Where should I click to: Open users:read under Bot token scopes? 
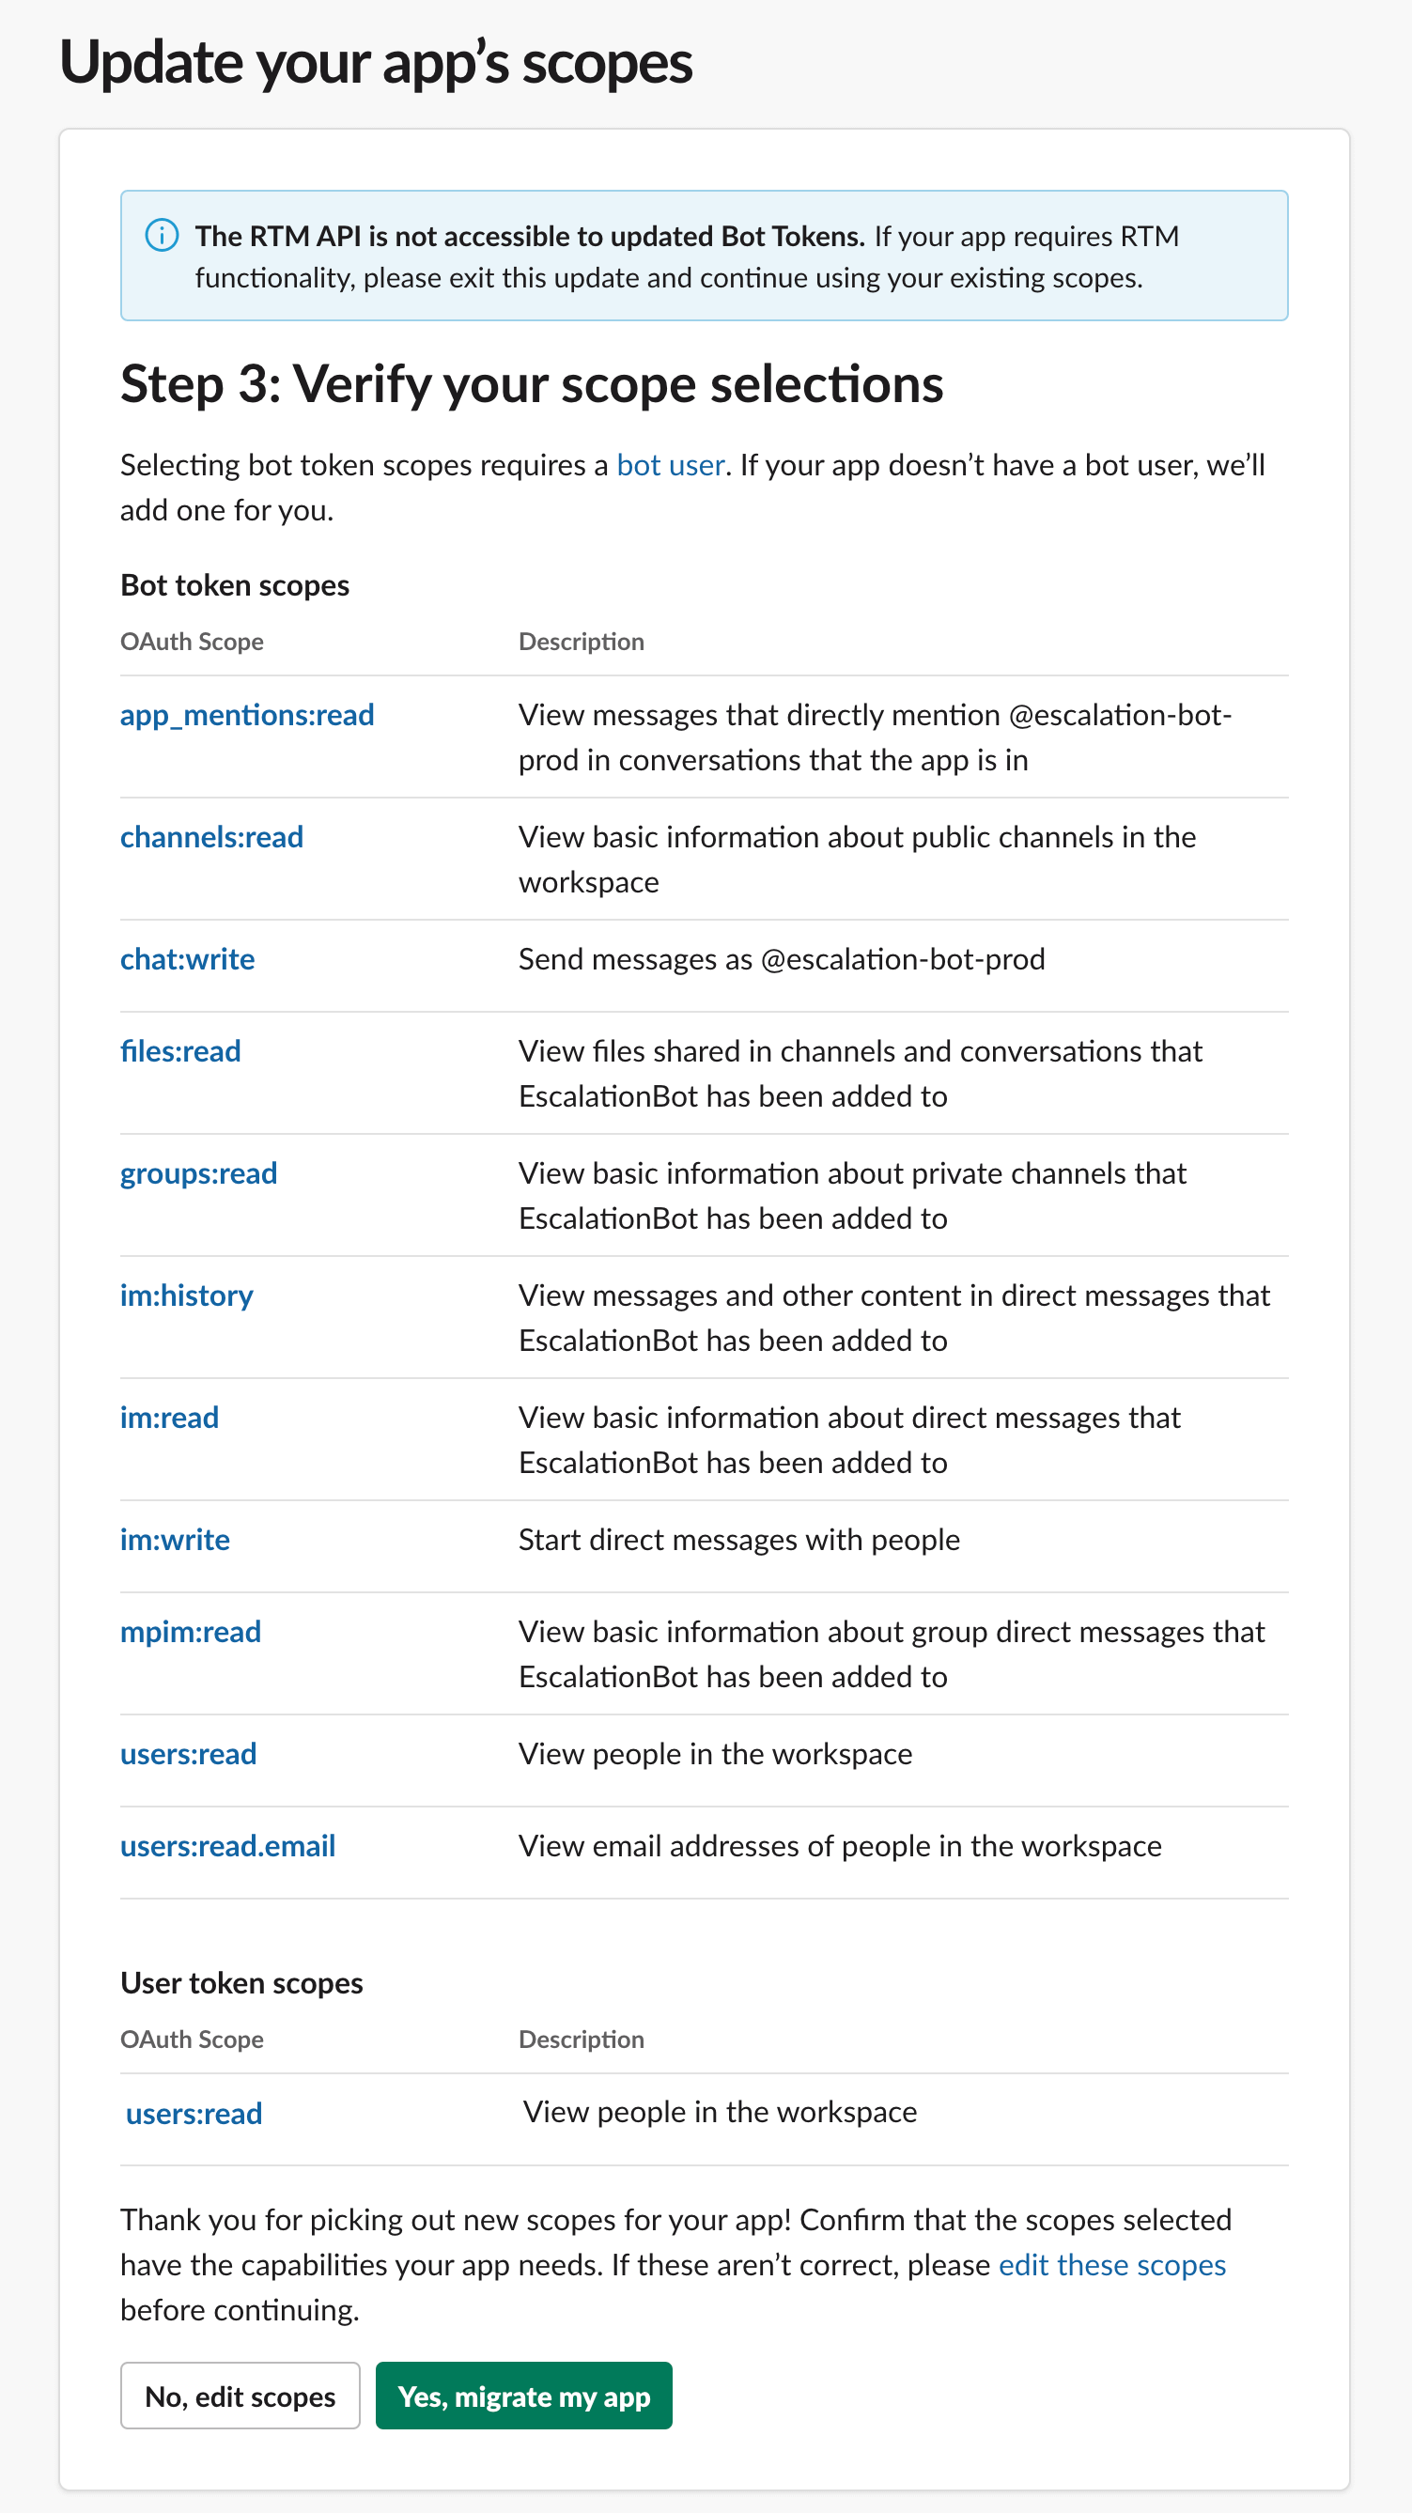pyautogui.click(x=188, y=1754)
